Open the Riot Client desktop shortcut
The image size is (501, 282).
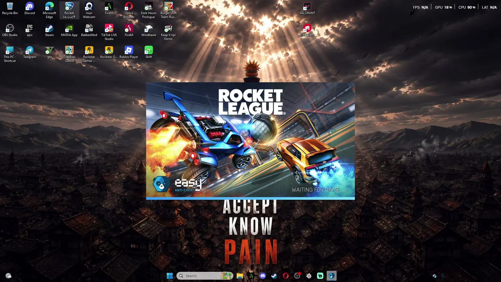307,31
